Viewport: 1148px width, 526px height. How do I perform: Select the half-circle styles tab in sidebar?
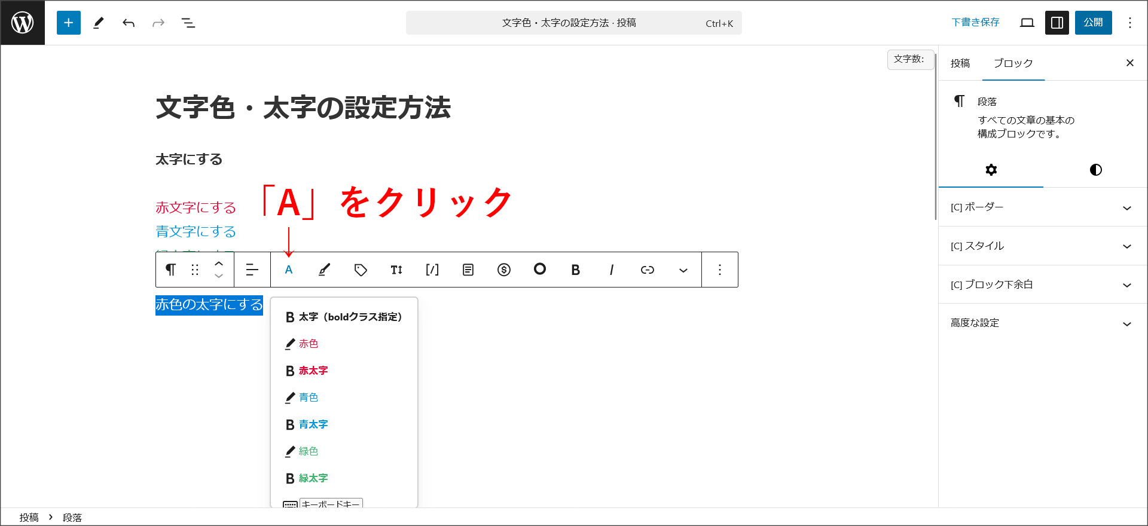click(x=1095, y=170)
